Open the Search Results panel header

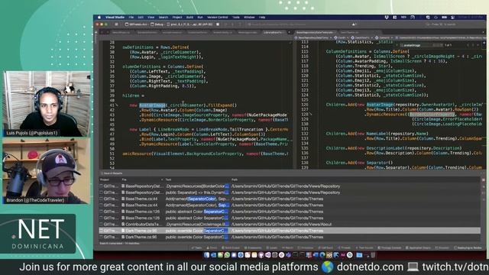112,173
